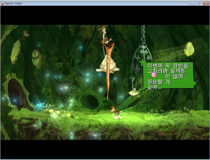Close the Rayman Origins window
Image resolution: width=210 pixels, height=160 pixels.
click(x=206, y=3)
